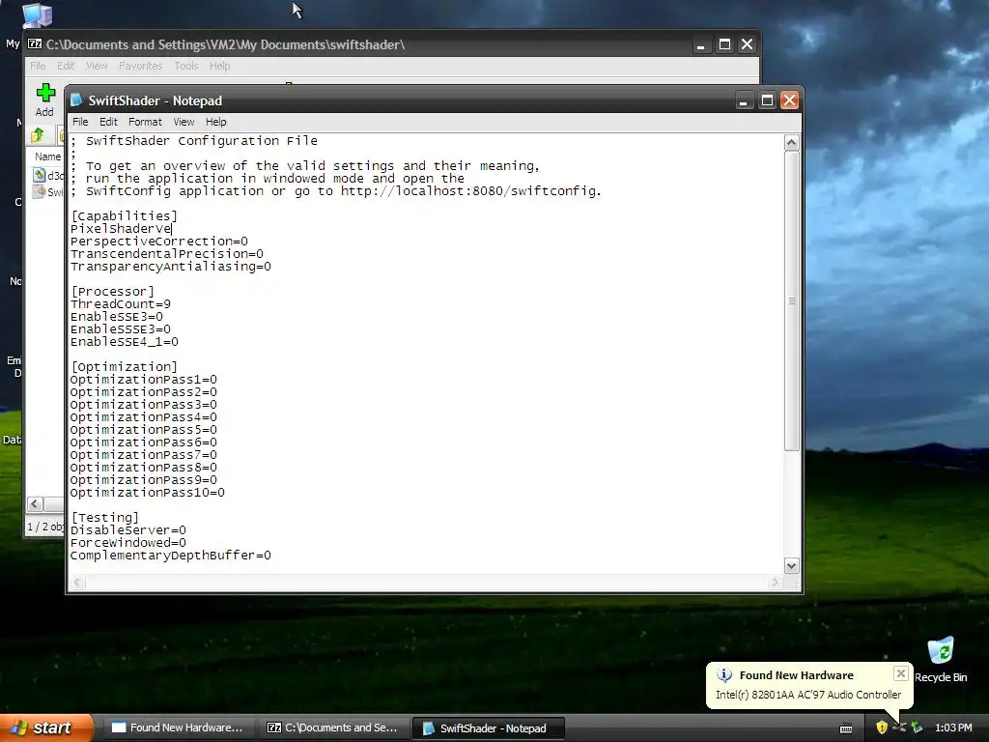Open Help menu in 7-Zip window
This screenshot has height=742, width=989.
(x=219, y=66)
